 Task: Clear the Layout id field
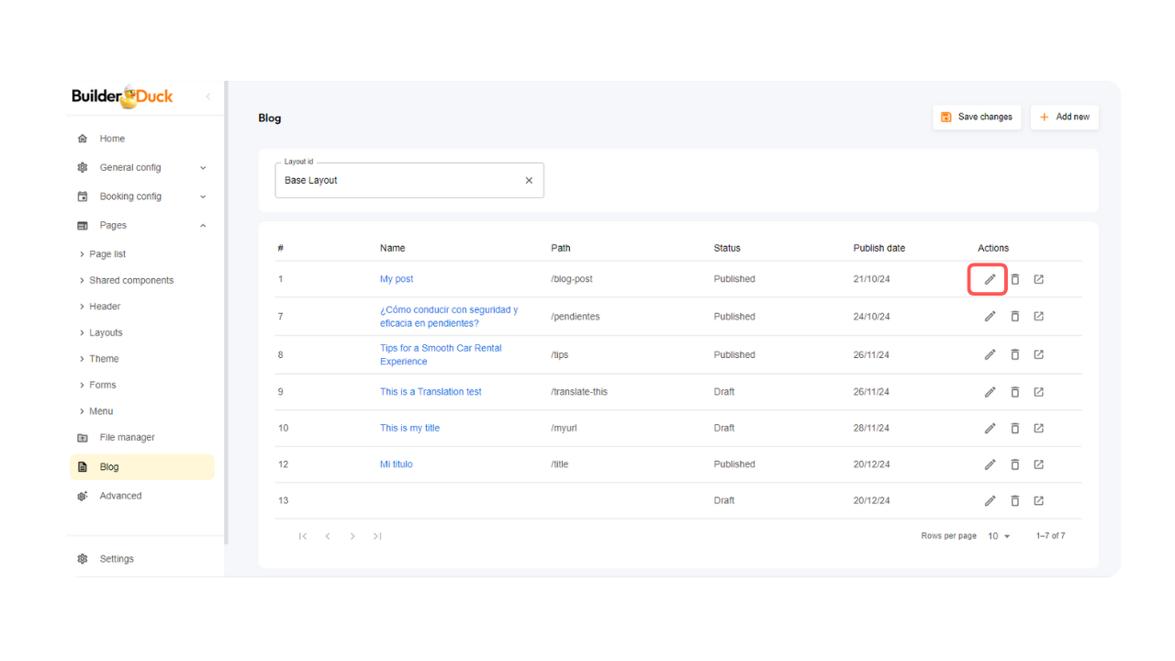point(529,181)
